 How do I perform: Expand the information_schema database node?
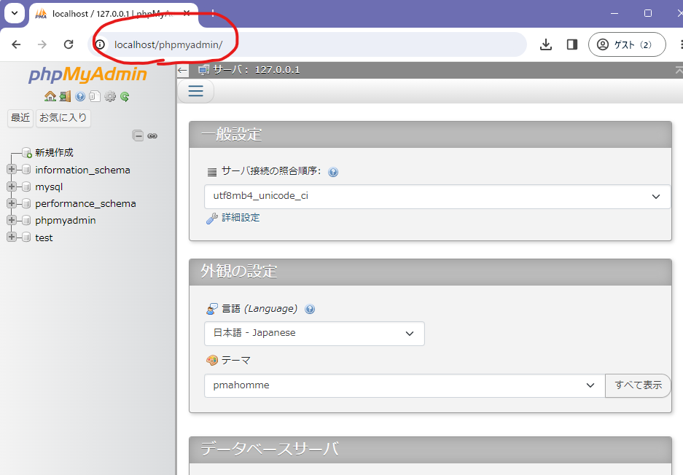pyautogui.click(x=12, y=170)
